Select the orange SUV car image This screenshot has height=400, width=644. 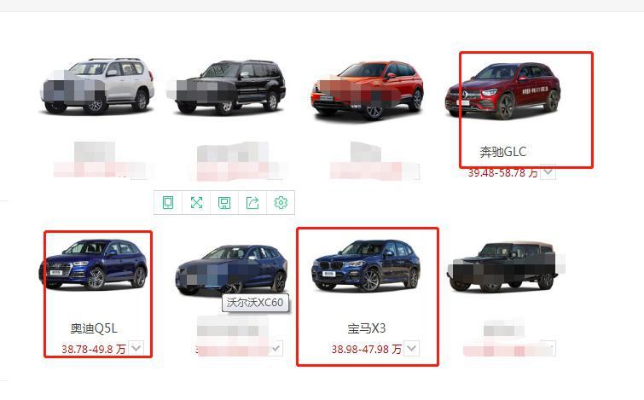coord(367,90)
